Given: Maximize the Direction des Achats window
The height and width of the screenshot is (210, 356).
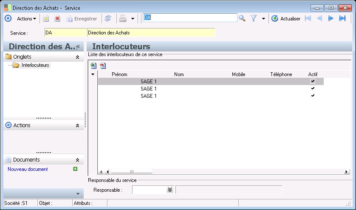Looking at the screenshot, I should tap(331, 8).
